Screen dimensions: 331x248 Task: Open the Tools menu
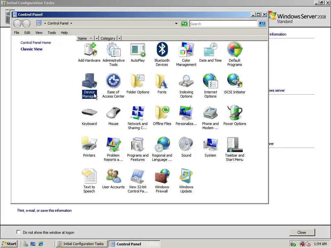coord(52,33)
